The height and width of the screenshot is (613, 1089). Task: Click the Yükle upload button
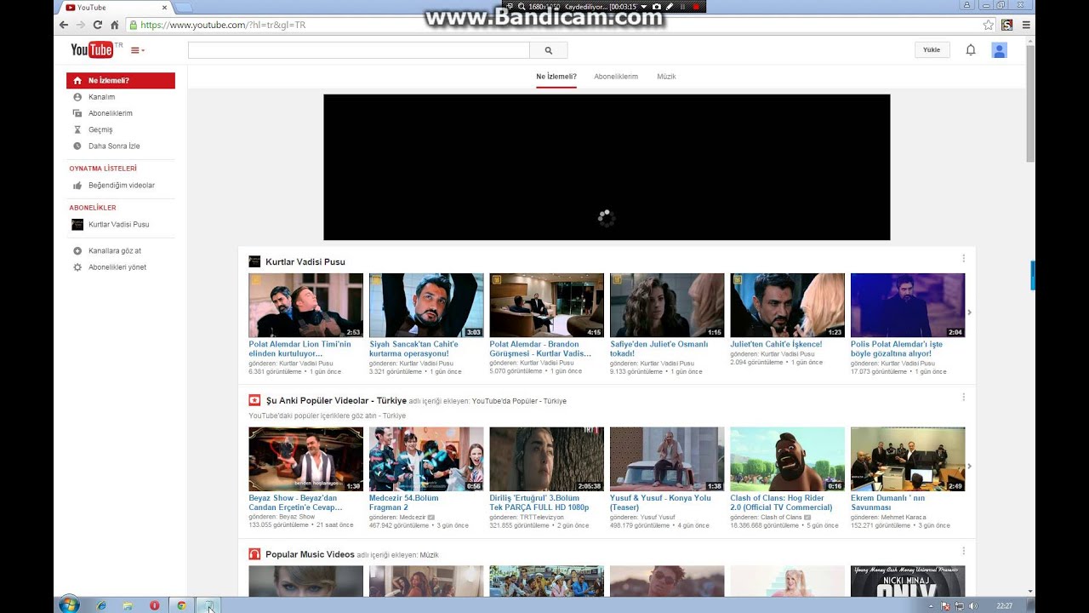pos(932,50)
